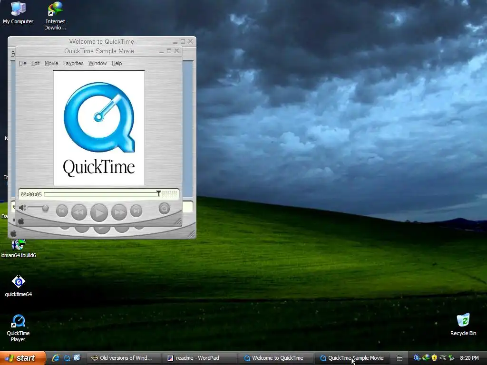Select the Internet Download Manager desktop icon

coord(55,16)
